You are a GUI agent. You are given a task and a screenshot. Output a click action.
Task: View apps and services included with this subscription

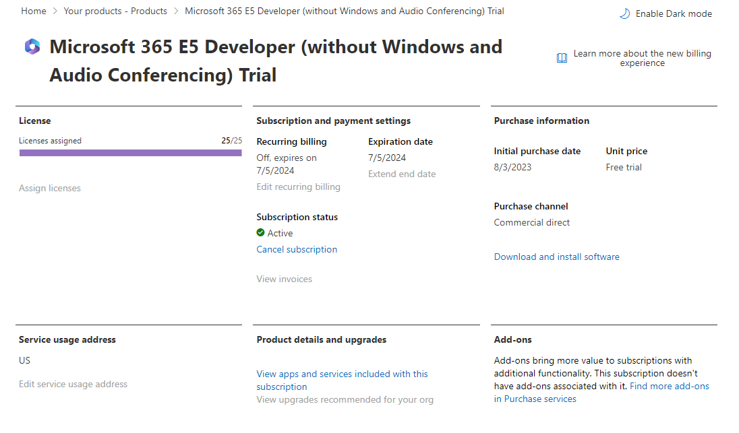click(342, 380)
